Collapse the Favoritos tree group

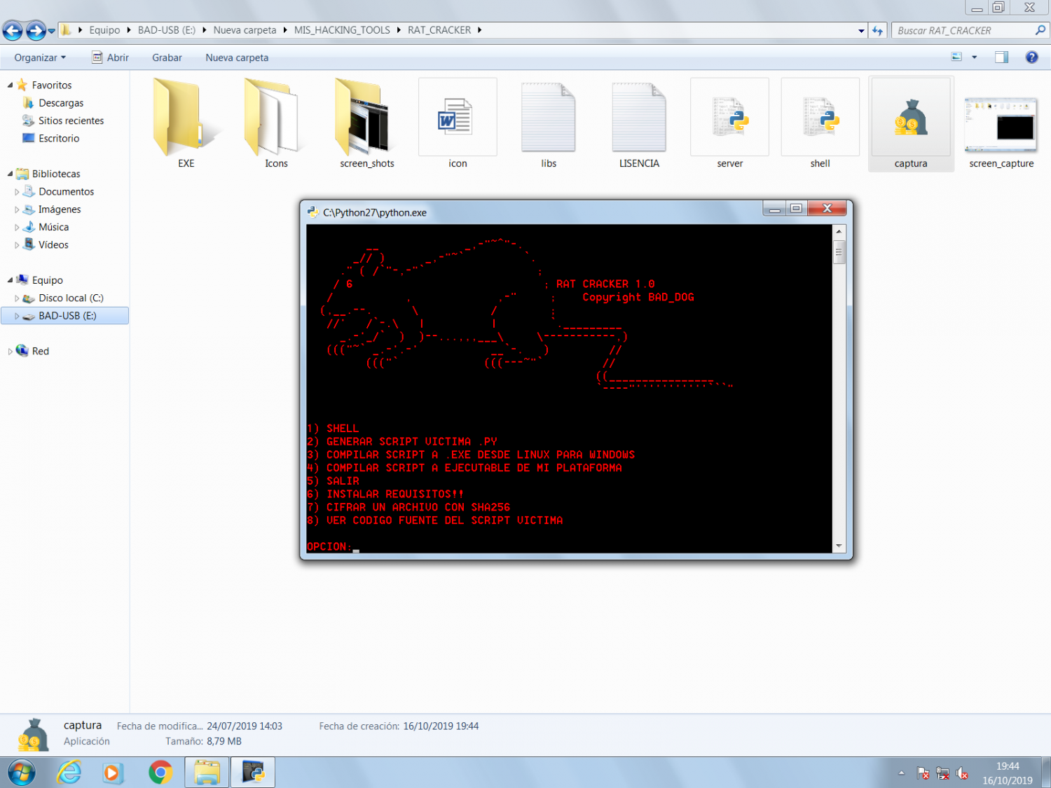pyautogui.click(x=10, y=85)
